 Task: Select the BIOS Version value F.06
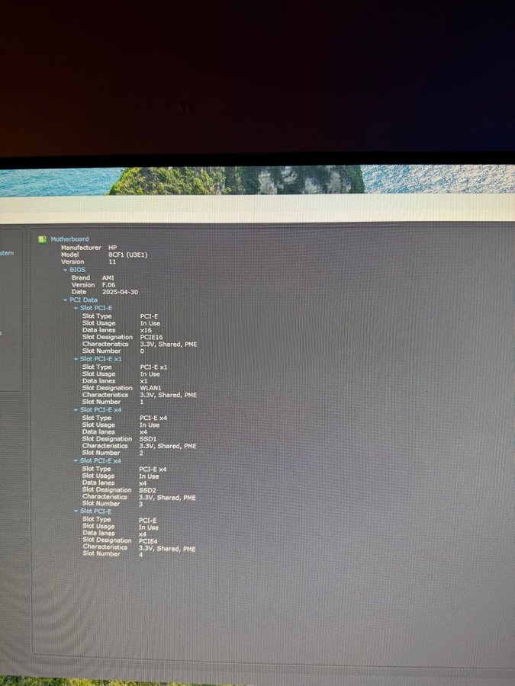tap(108, 285)
